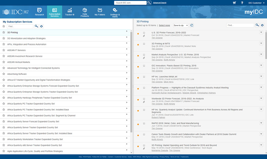The image size is (267, 159).
Task: Star Africa Quarterly Server Forecast Expanded Country Set
Action: [x=4, y=121]
